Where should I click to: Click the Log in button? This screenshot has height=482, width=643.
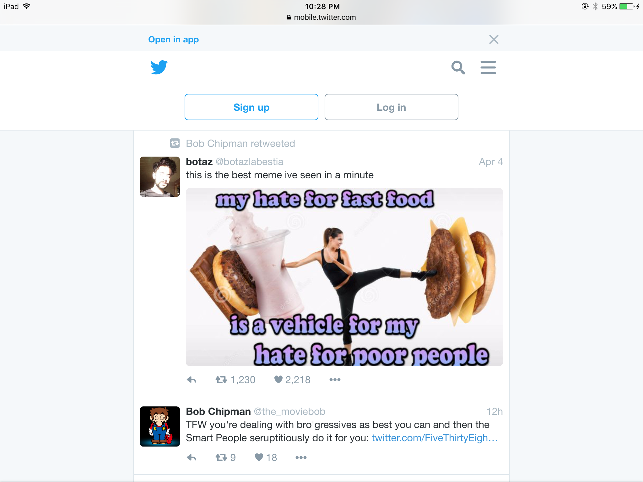coord(391,107)
